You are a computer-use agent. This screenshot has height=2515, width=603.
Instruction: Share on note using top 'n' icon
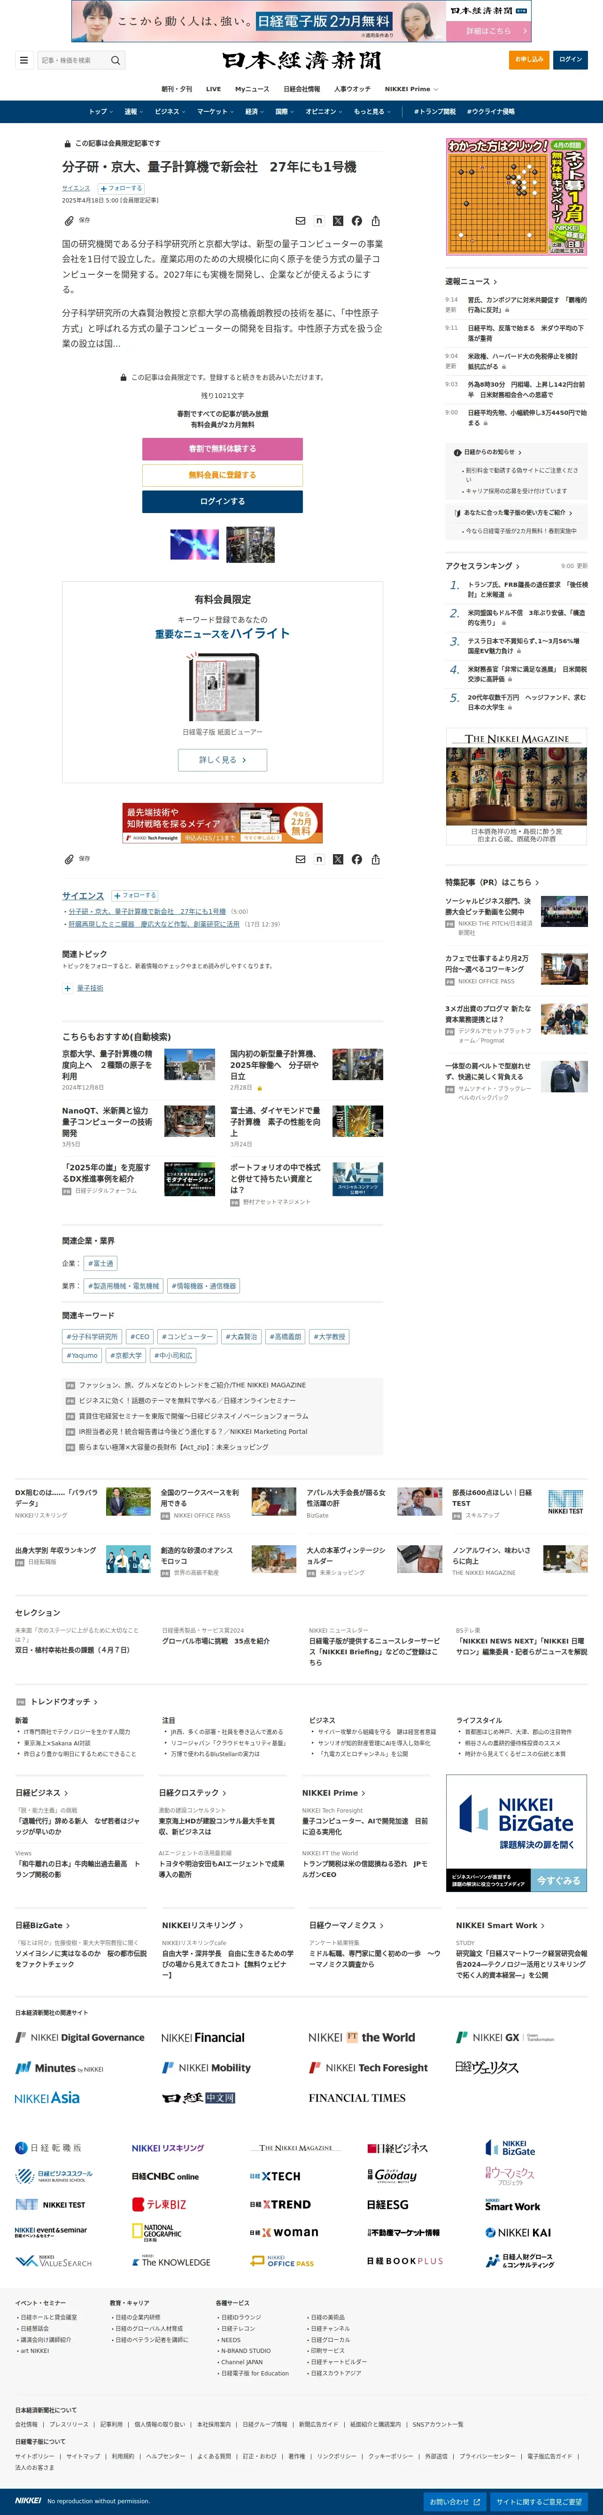click(x=319, y=221)
